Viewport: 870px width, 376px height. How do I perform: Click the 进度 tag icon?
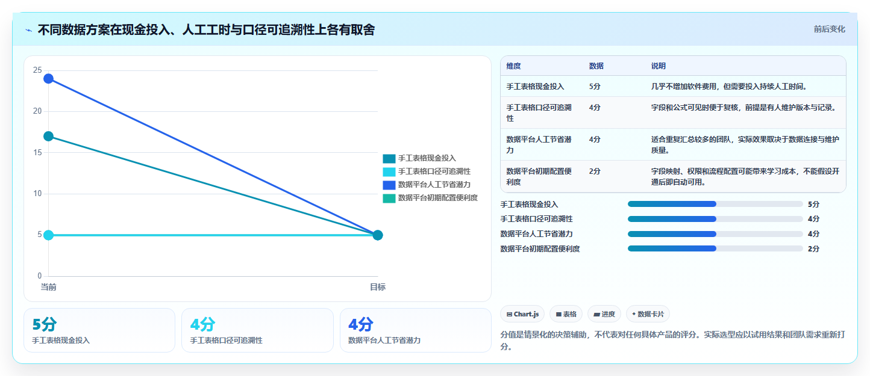tap(596, 314)
